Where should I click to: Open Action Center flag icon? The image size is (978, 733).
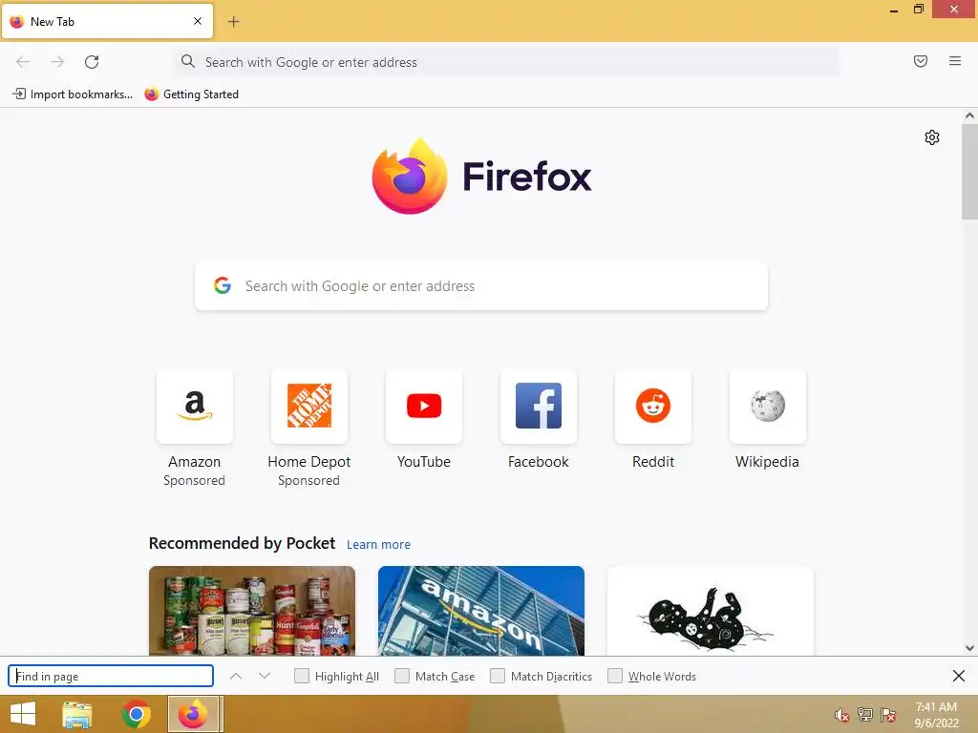tap(888, 715)
